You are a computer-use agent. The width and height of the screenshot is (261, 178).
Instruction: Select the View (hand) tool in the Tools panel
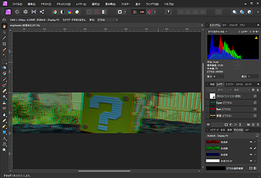(x=4, y=26)
